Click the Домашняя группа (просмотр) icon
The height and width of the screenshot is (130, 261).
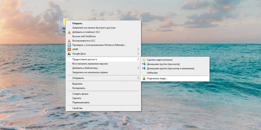144,64
